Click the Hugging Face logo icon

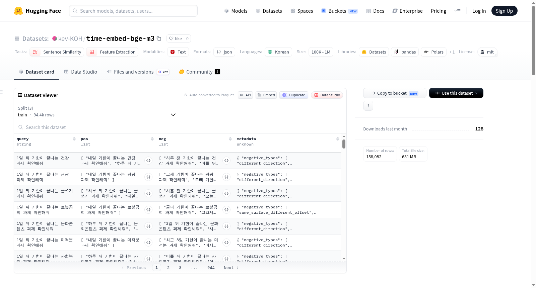pos(18,11)
